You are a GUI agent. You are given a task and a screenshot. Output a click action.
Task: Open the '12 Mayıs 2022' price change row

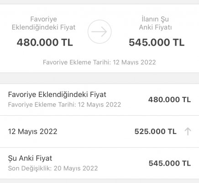pos(99,131)
